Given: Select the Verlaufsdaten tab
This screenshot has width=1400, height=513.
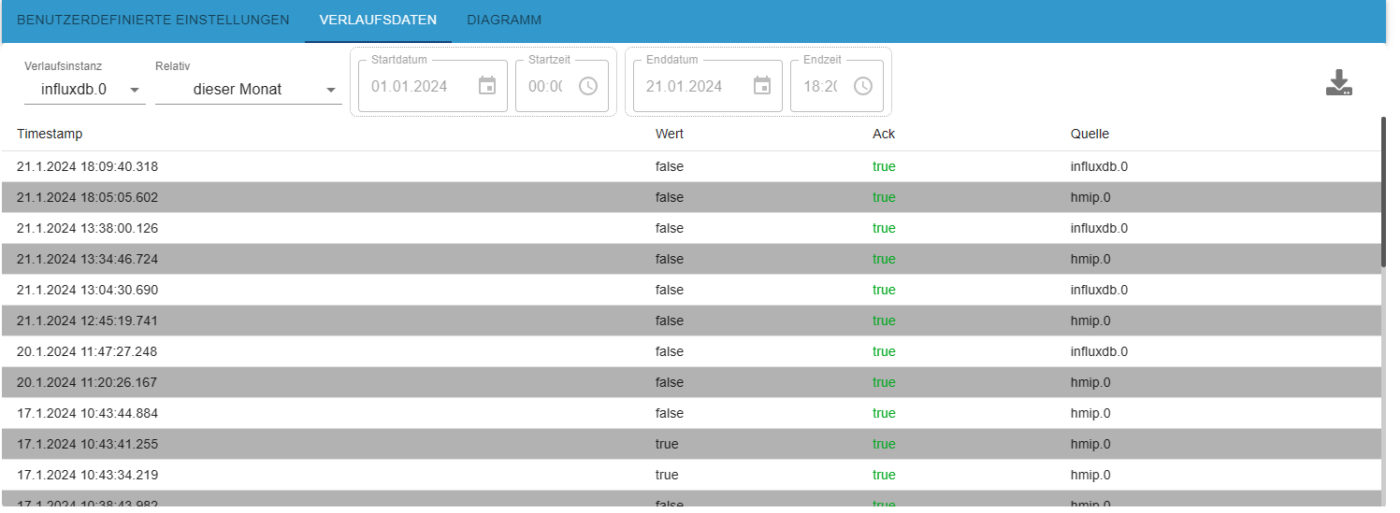Looking at the screenshot, I should coord(378,20).
